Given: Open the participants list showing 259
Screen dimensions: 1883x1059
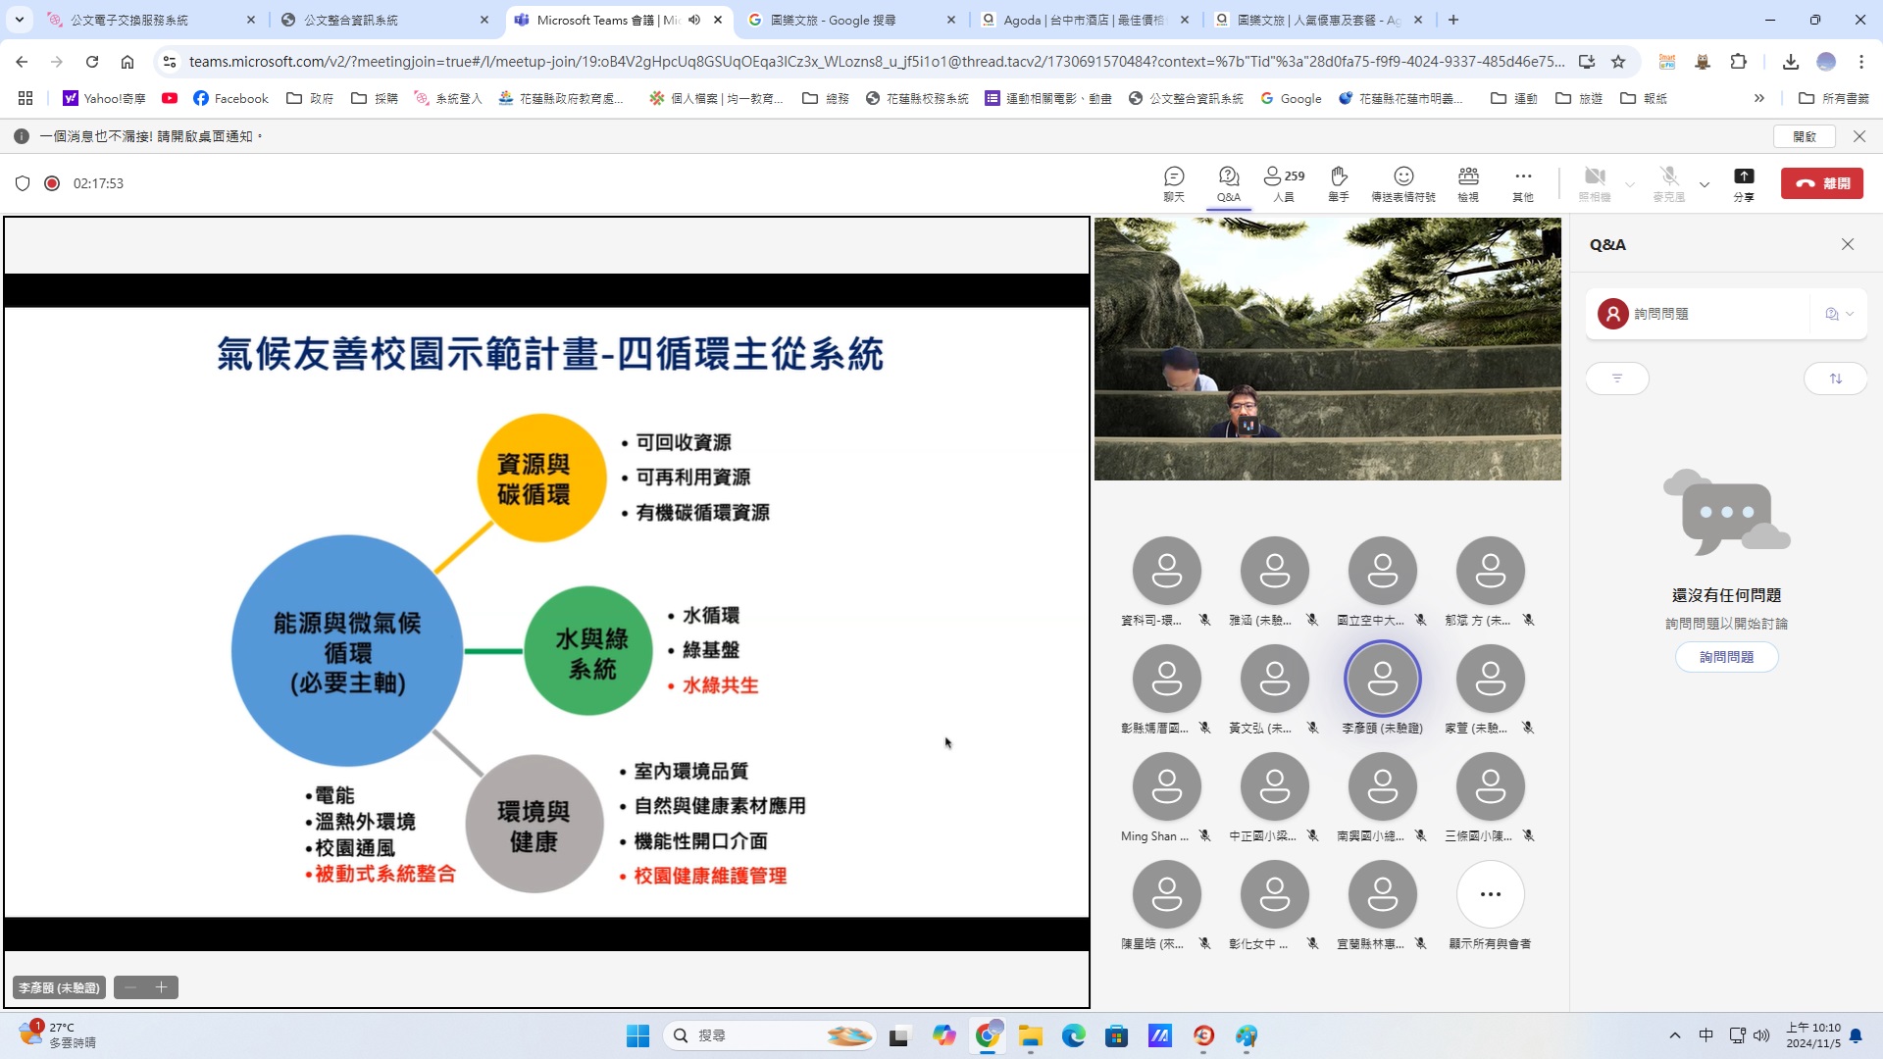Looking at the screenshot, I should (1283, 183).
